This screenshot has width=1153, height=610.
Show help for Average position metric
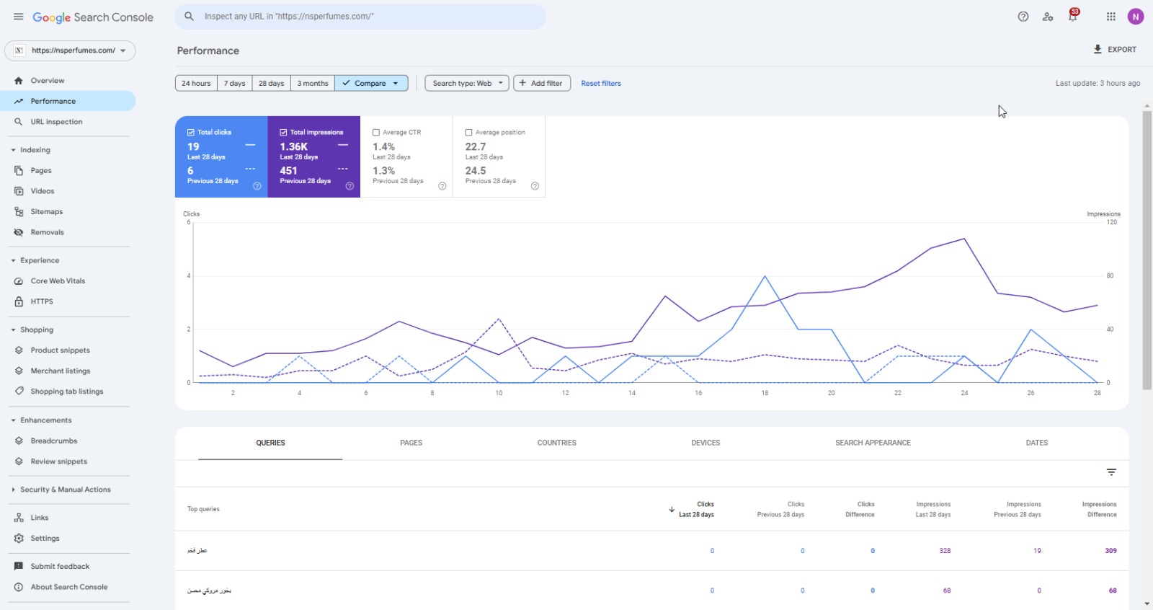point(535,186)
